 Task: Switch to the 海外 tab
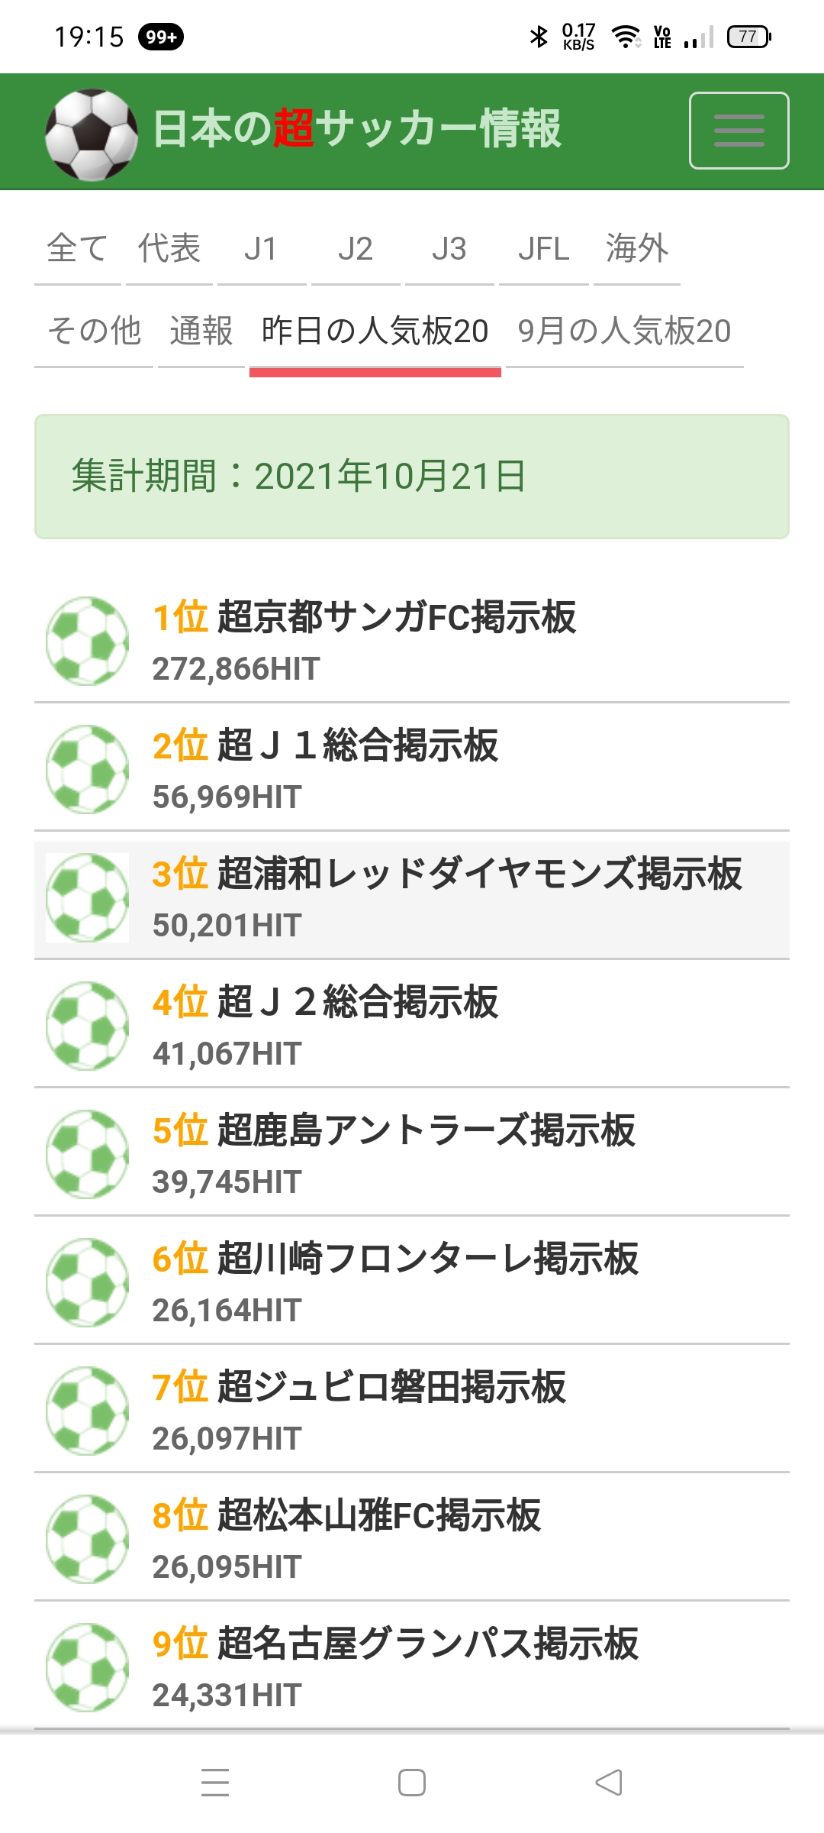coord(637,249)
